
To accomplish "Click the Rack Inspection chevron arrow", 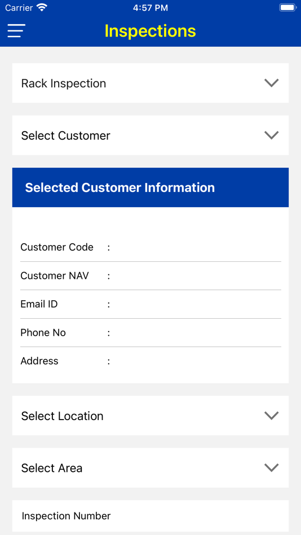I will tap(272, 83).
